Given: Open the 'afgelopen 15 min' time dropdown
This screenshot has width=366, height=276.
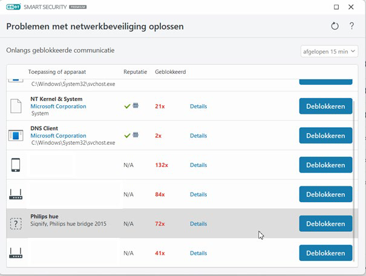Looking at the screenshot, I should [x=329, y=51].
